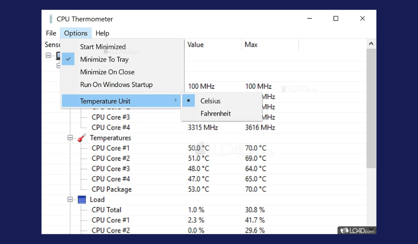Select the CPU Total load row
The image size is (418, 244).
pos(107,210)
